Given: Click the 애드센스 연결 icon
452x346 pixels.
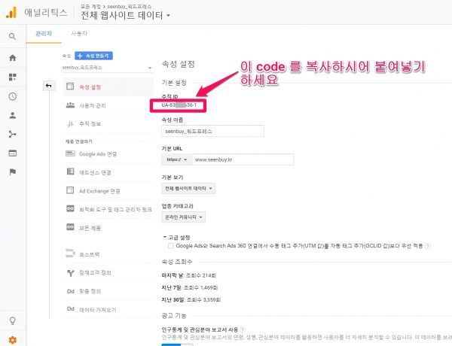Looking at the screenshot, I should (70, 171).
